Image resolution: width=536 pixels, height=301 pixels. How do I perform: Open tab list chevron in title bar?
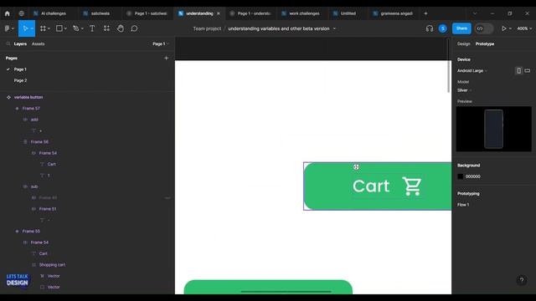pos(475,13)
